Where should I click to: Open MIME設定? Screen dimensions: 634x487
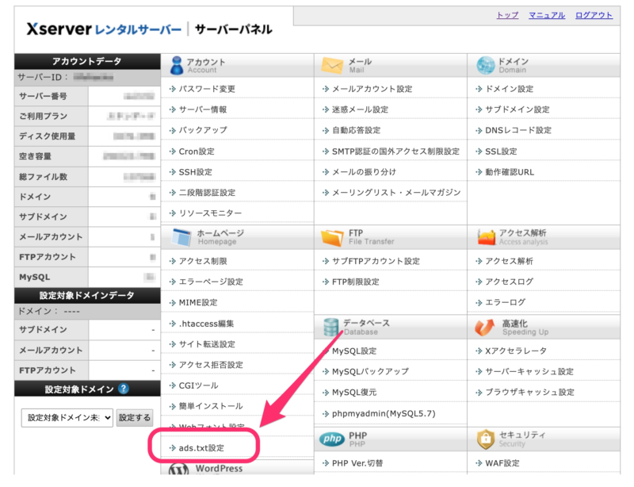point(198,302)
